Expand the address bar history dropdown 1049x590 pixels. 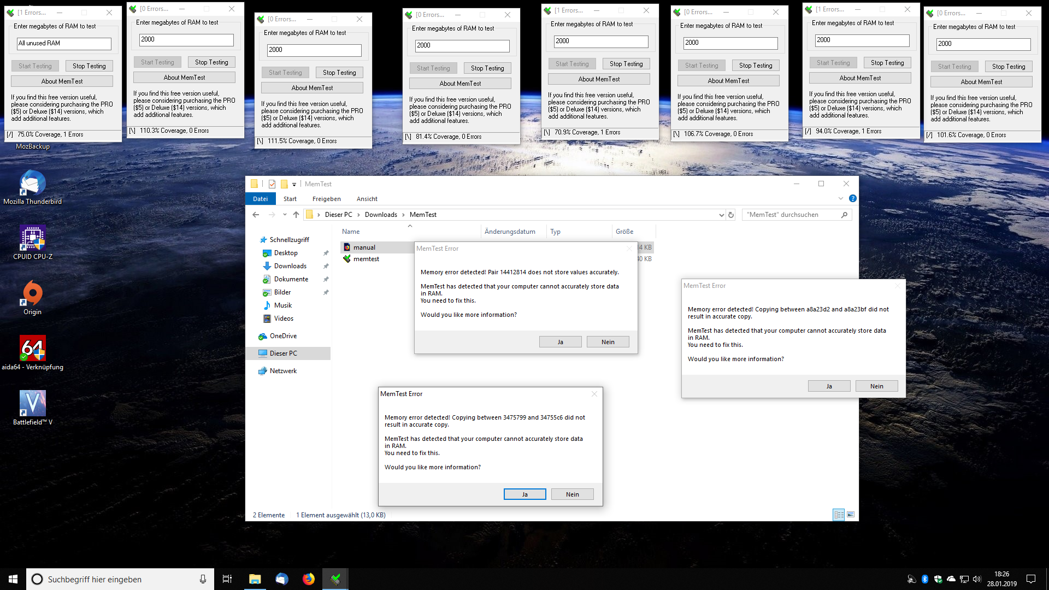point(721,215)
